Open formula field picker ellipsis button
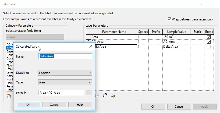Viewport: 220px width, 113px height. [89, 93]
